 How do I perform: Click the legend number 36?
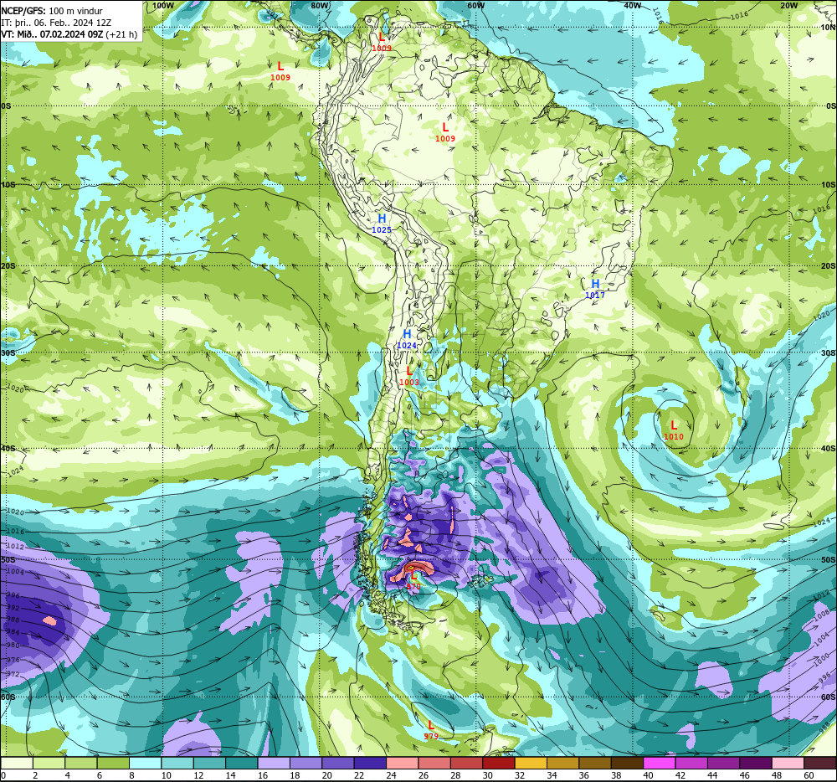(584, 775)
